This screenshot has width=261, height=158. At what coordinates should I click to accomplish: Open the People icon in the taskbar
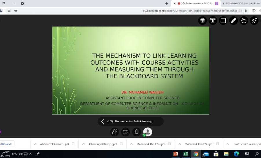pos(38,154)
